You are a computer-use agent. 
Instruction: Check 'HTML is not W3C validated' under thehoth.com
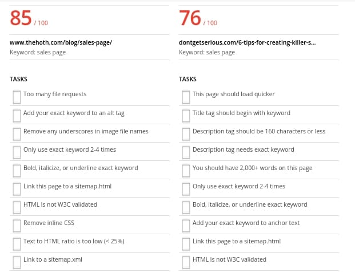[17, 207]
